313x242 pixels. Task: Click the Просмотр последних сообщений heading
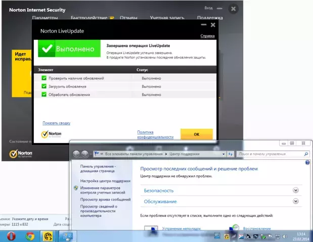199,169
